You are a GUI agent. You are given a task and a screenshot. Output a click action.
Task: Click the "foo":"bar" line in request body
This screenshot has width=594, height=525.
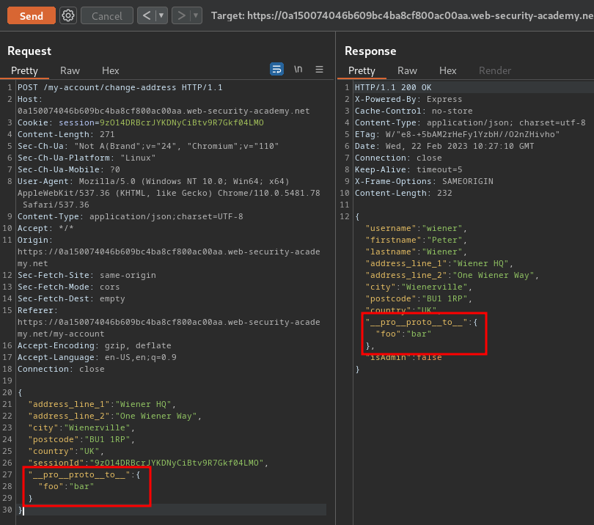point(66,486)
